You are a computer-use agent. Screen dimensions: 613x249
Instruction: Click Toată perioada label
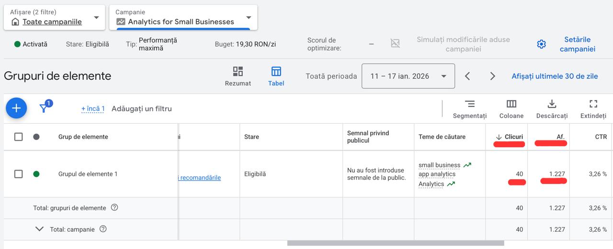(331, 76)
